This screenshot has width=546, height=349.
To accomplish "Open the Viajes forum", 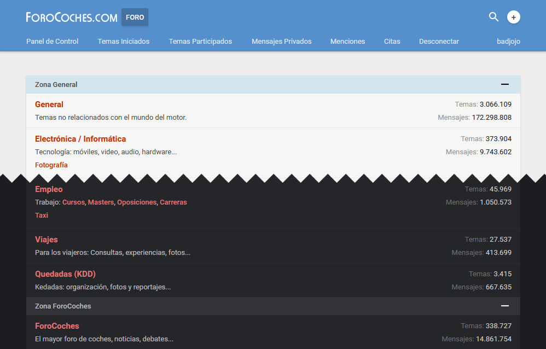I will 47,240.
